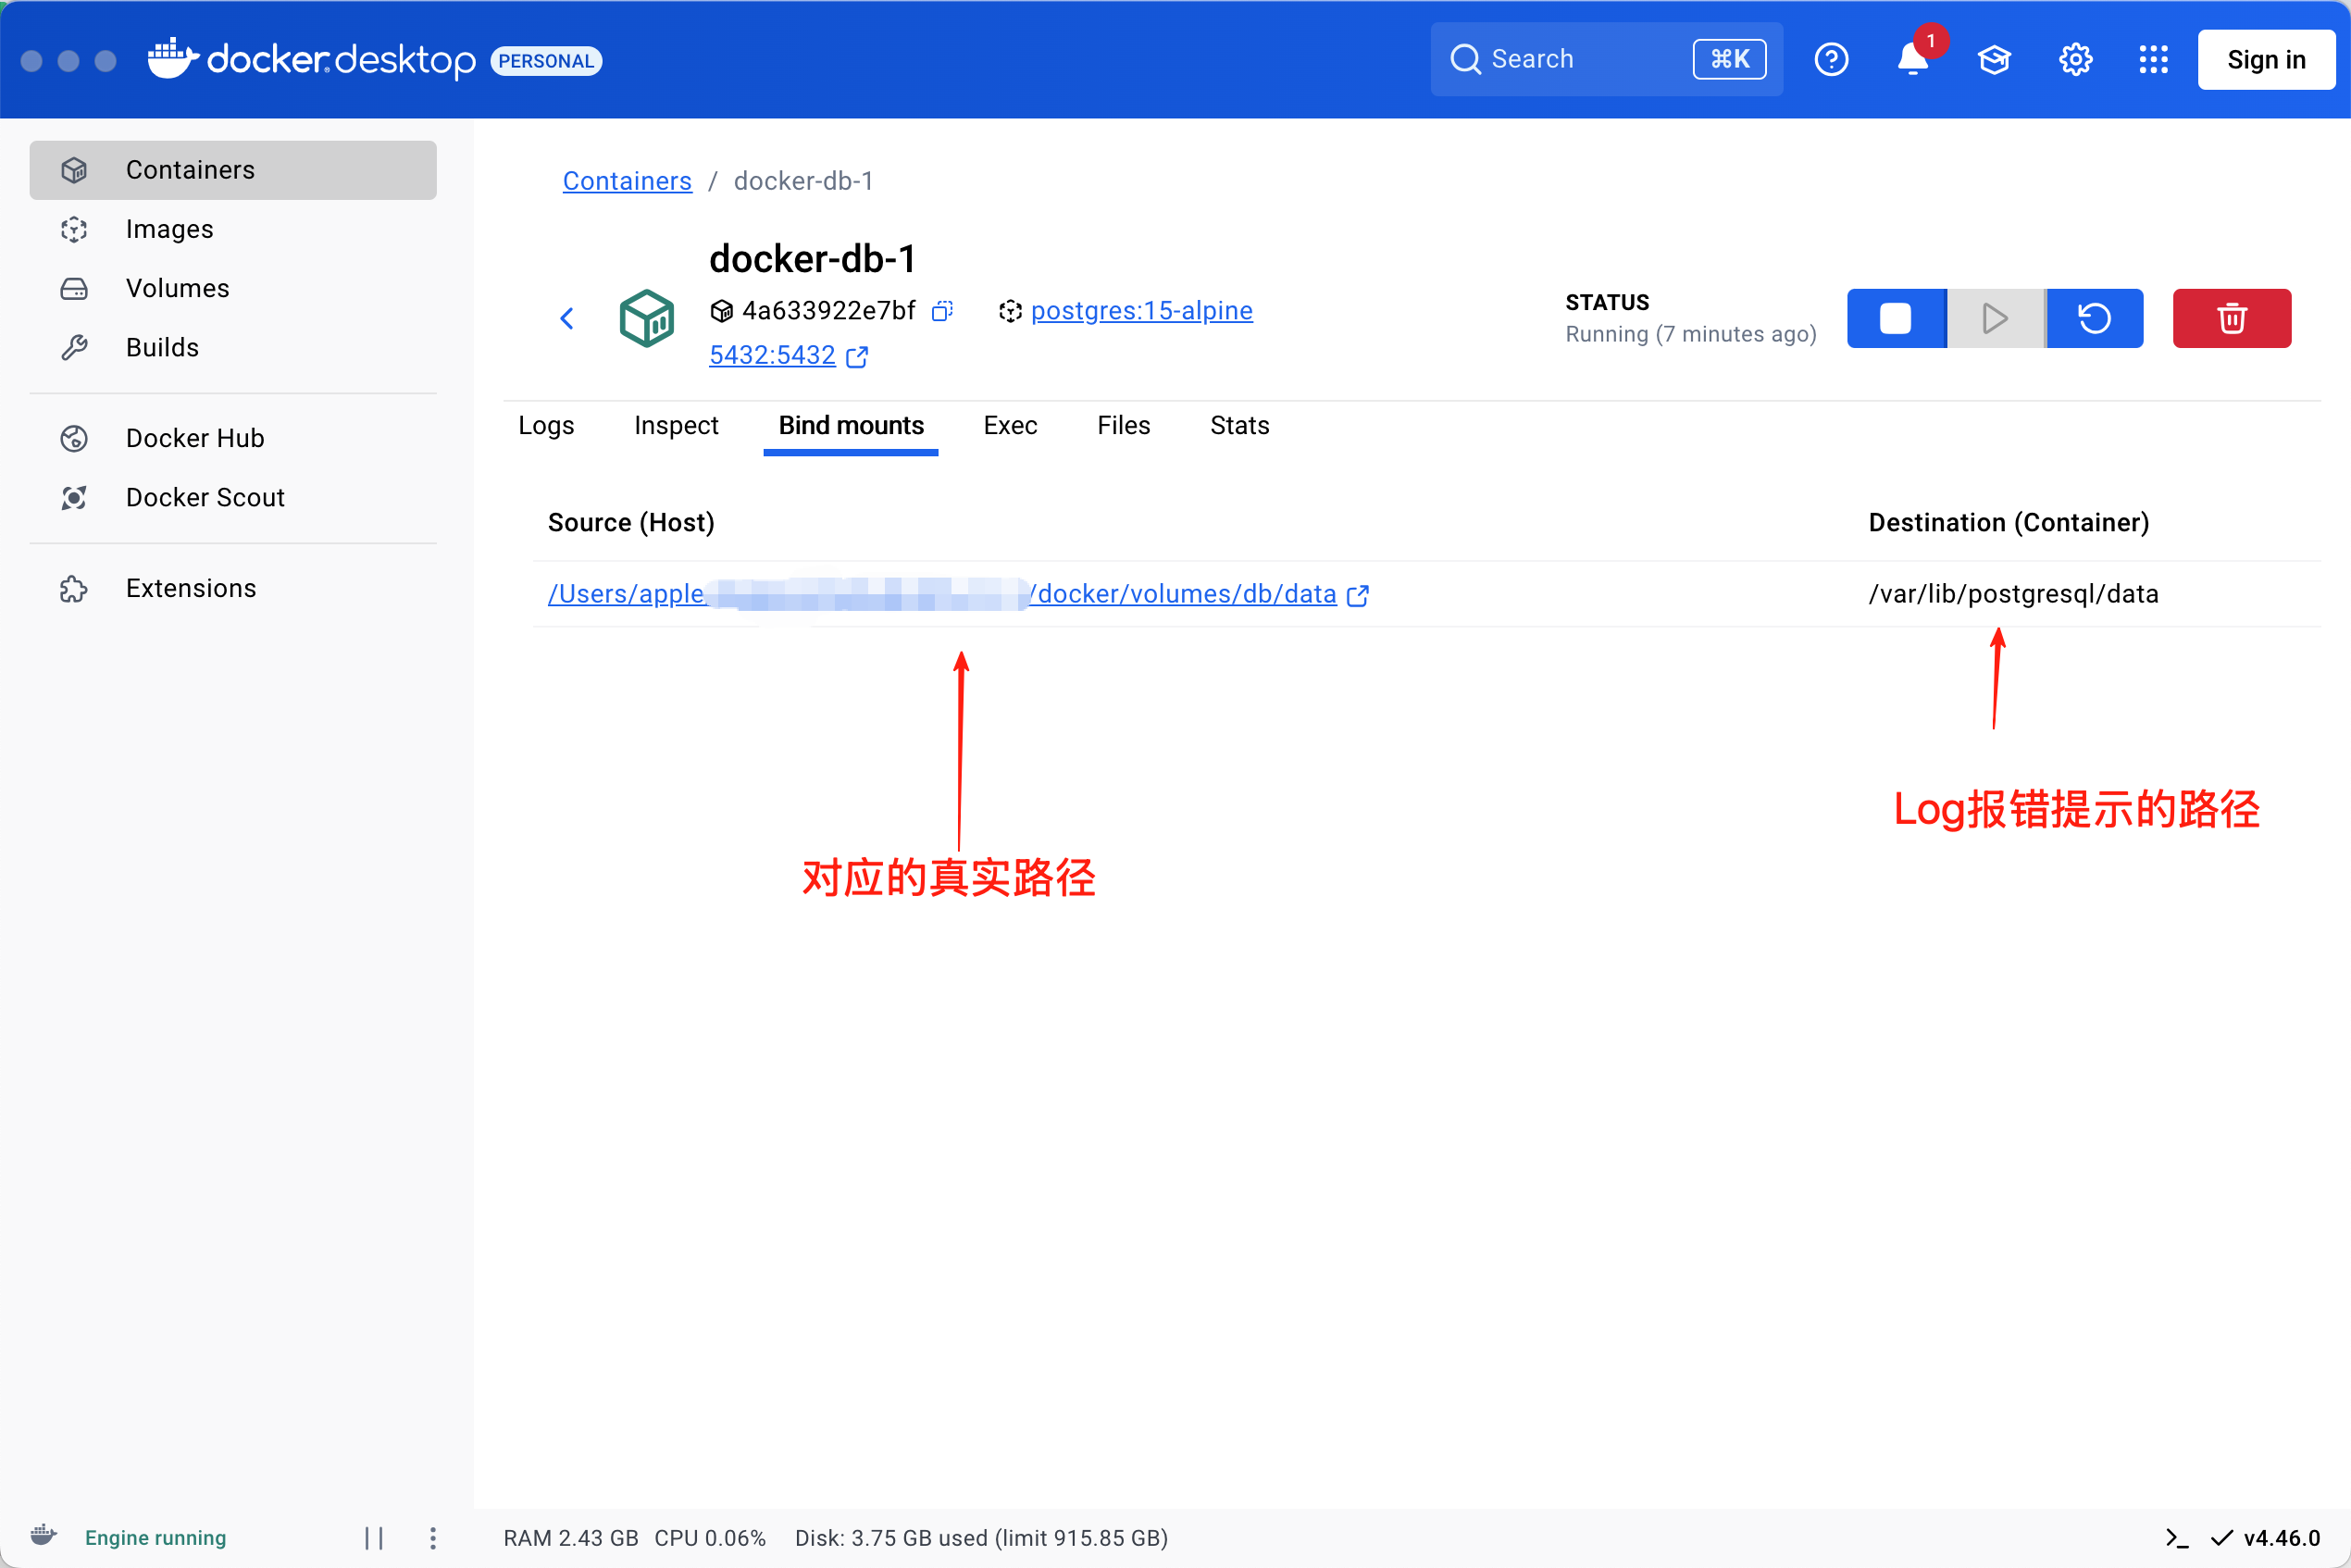Switch to the Files tab
The image size is (2351, 1568).
(1124, 425)
